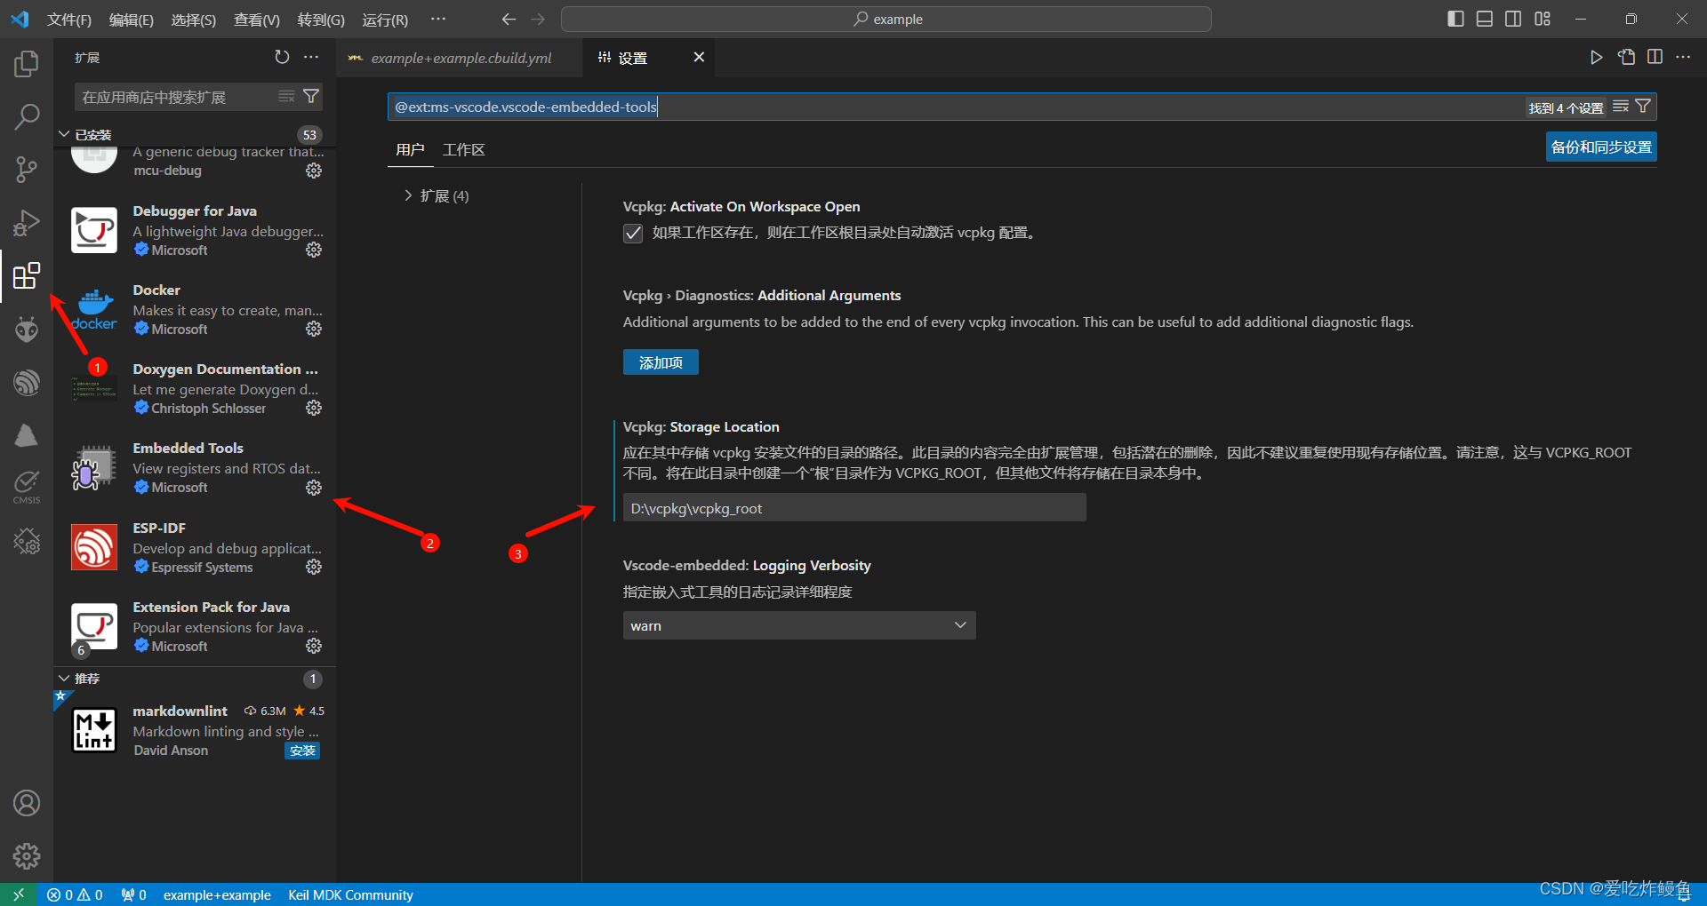1707x906 pixels.
Task: Open the Accounts icon in activity bar
Action: click(27, 803)
